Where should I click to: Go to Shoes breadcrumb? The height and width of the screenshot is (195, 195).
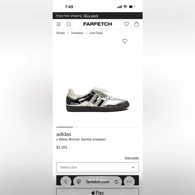[x=61, y=33]
